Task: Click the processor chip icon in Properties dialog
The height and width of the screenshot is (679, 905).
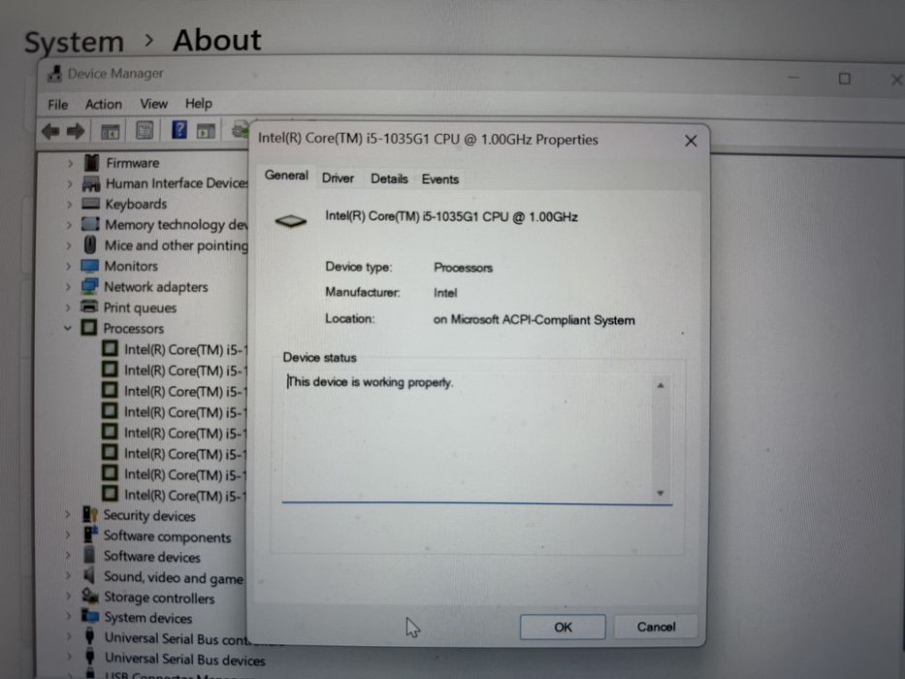Action: [x=291, y=220]
